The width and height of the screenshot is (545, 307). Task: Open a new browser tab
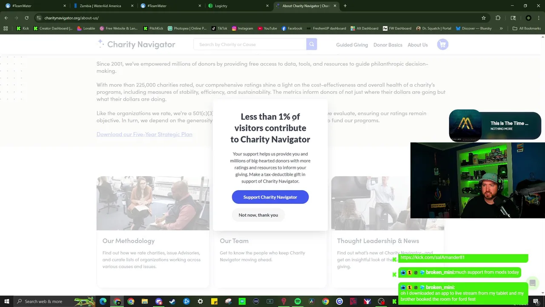pos(345,6)
